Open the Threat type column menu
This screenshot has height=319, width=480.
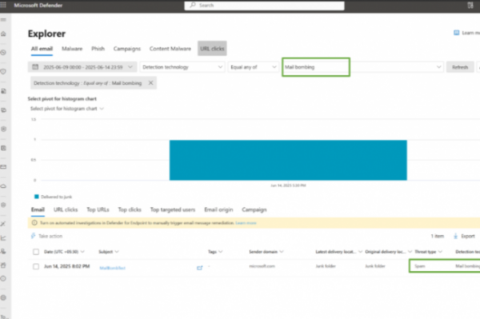(428, 252)
